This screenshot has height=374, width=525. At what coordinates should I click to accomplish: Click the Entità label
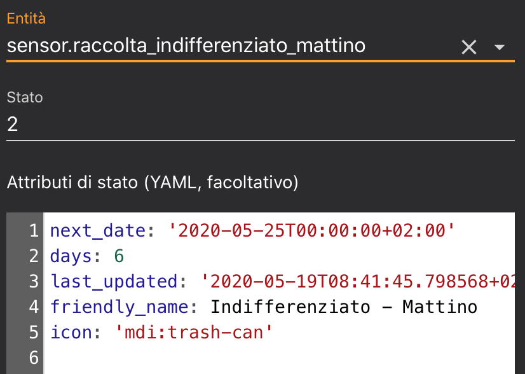(x=26, y=18)
